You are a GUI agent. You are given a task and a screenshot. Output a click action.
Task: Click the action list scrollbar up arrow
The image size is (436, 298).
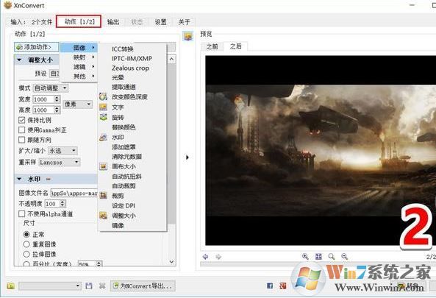coord(172,59)
